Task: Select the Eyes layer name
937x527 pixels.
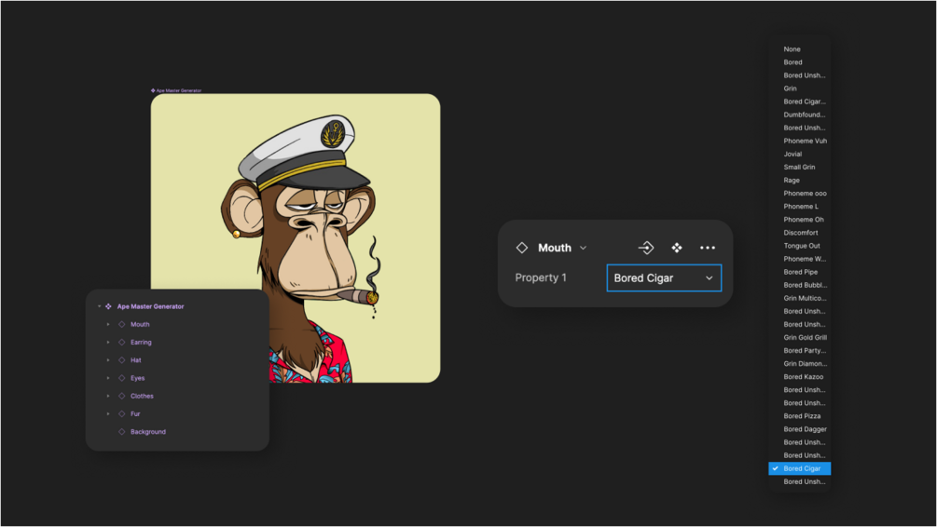Action: click(137, 378)
